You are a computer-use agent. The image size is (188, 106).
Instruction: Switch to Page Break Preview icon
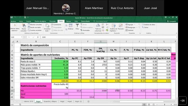click(x=154, y=105)
